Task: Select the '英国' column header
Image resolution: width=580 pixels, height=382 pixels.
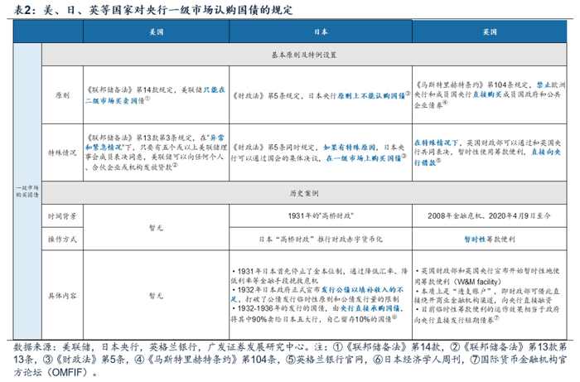Action: click(x=490, y=31)
